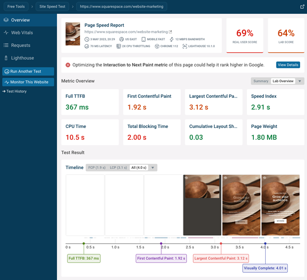Screen dimensions: 307x280
Task: Click the purple First Contentful Paint marker dot
Action: coord(161,244)
